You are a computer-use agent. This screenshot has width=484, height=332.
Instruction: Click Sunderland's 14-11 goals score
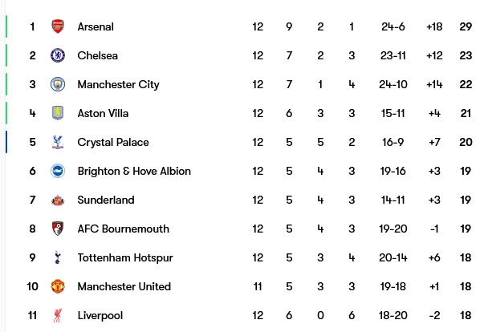tap(393, 200)
